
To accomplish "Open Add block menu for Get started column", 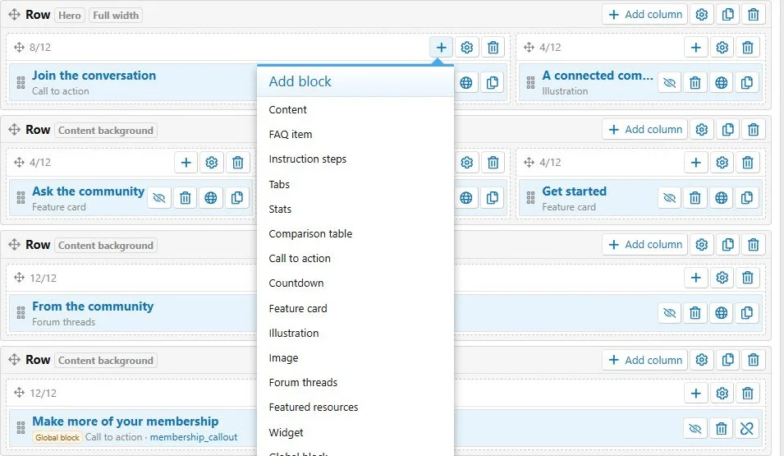I will (x=695, y=162).
